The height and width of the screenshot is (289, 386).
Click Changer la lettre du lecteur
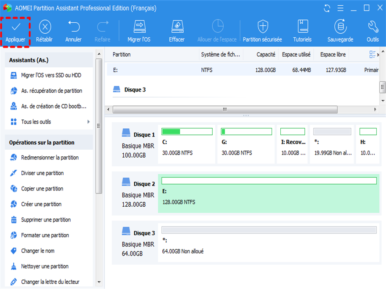pyautogui.click(x=50, y=282)
